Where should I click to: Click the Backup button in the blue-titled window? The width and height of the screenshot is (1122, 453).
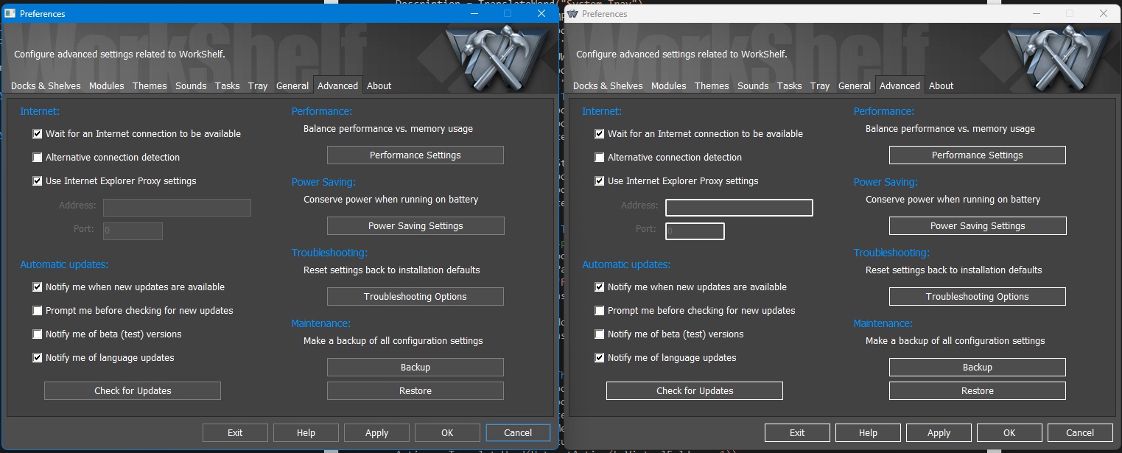coord(415,368)
